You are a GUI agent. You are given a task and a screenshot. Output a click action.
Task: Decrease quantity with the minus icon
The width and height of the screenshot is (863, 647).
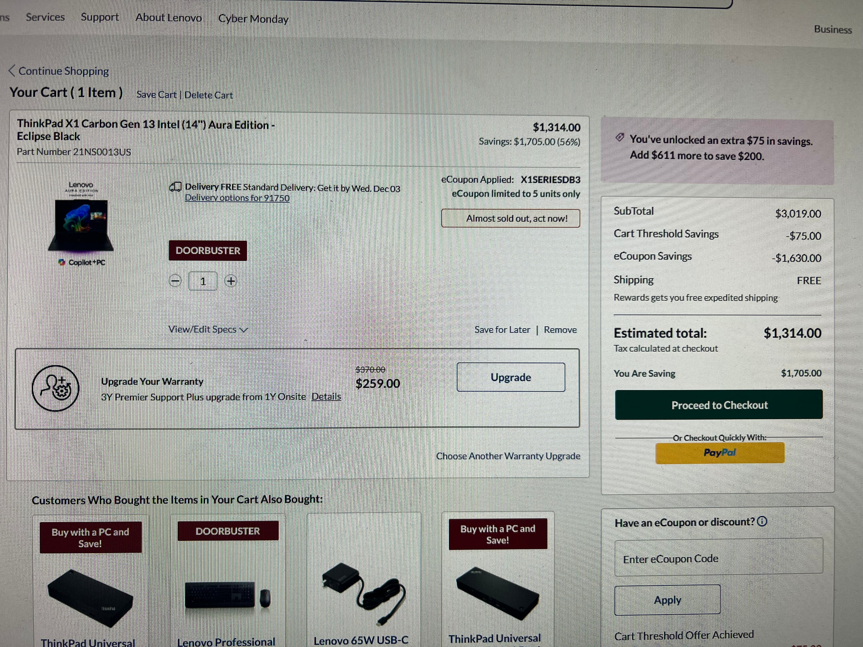pyautogui.click(x=175, y=281)
